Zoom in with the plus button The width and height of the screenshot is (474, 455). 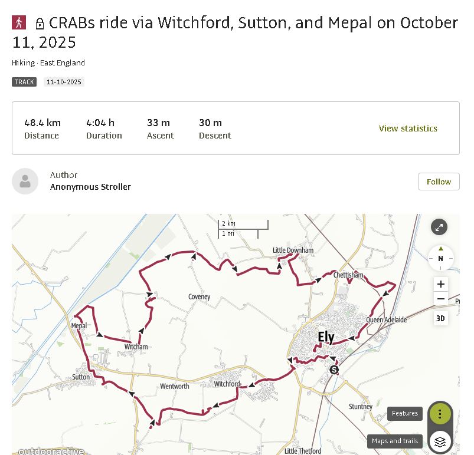coord(440,284)
